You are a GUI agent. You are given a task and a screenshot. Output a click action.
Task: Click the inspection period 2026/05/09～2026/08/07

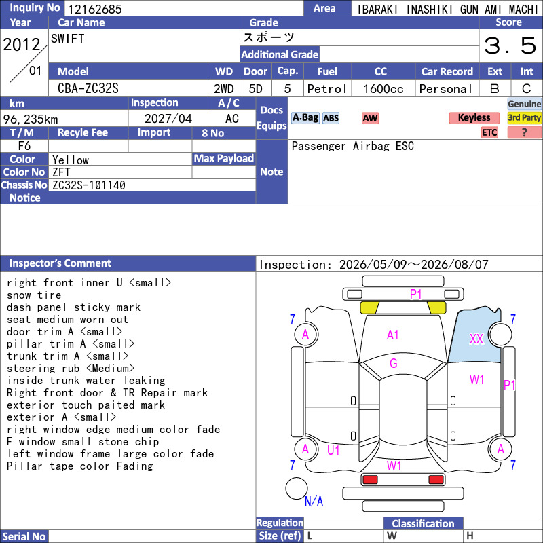click(x=413, y=265)
